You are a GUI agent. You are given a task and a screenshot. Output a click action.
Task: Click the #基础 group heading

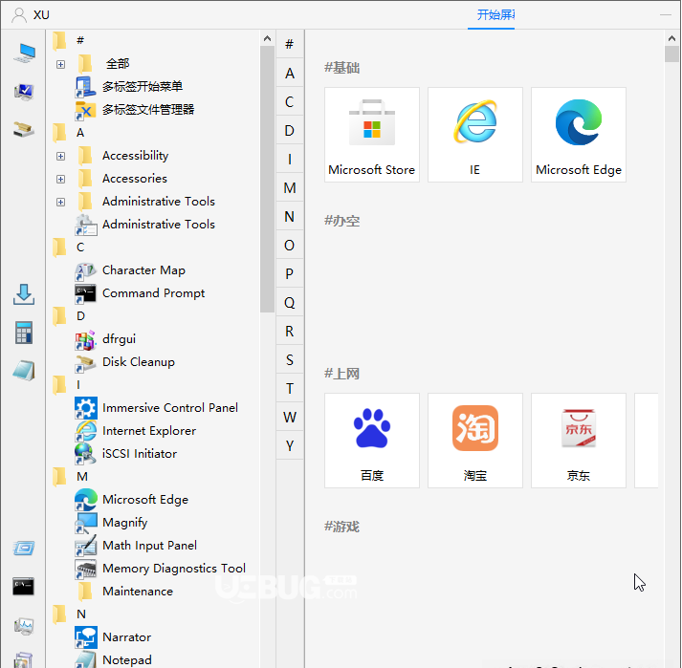pyautogui.click(x=341, y=68)
